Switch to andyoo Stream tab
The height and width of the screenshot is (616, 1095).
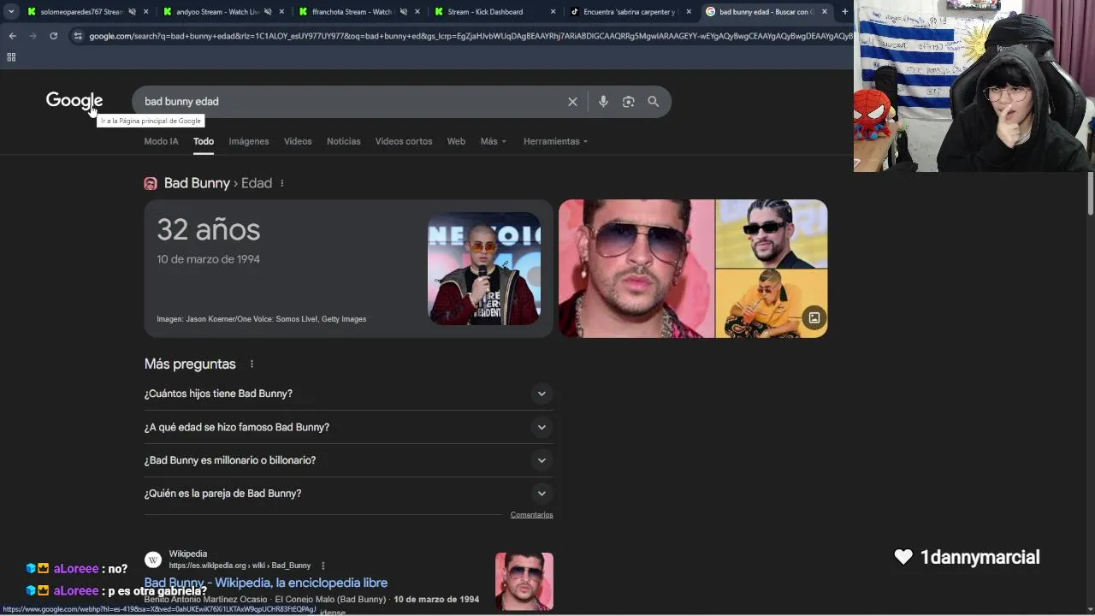[217, 12]
